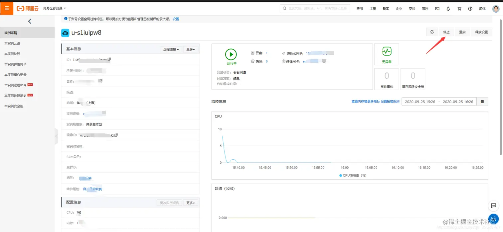This screenshot has height=232, width=503.
Task: Focus the top search box
Action: pyautogui.click(x=315, y=8)
